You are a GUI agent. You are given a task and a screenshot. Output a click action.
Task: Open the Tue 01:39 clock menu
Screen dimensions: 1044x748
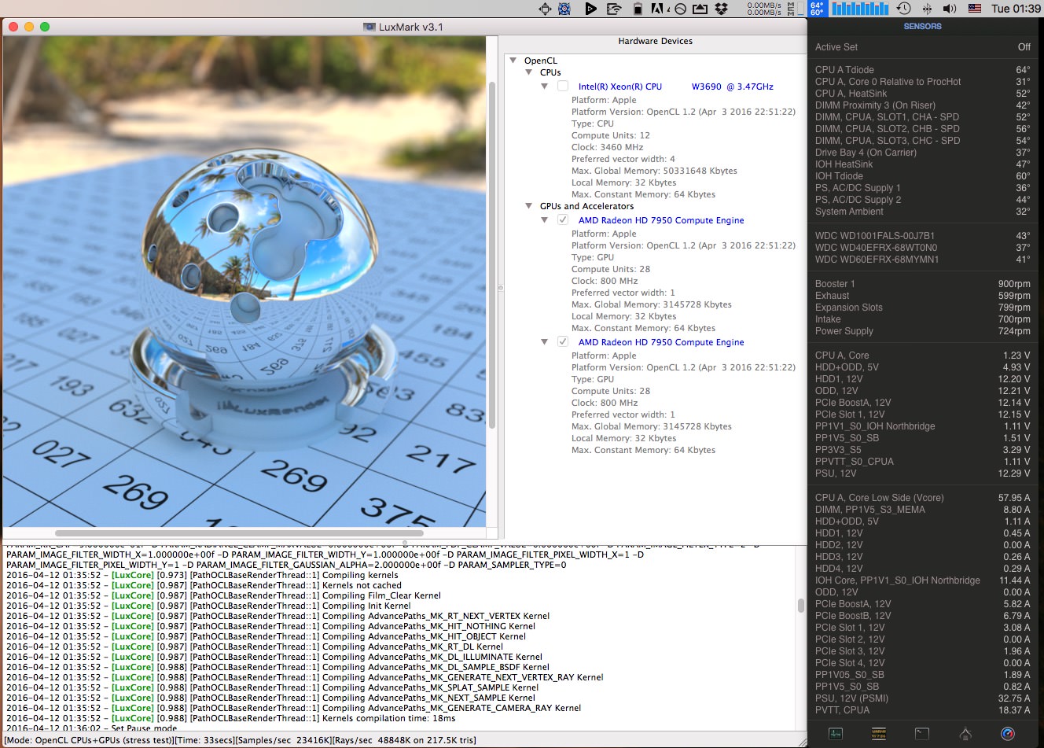[1016, 9]
